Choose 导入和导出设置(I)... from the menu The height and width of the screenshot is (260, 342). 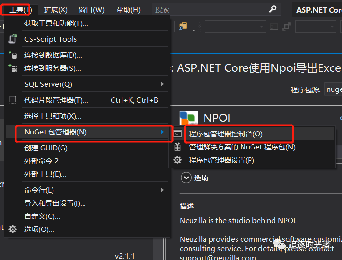point(55,203)
